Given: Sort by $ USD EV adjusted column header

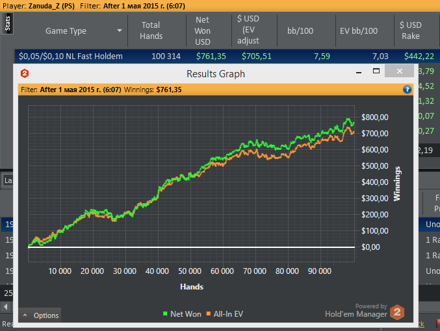Looking at the screenshot, I should pos(248,30).
